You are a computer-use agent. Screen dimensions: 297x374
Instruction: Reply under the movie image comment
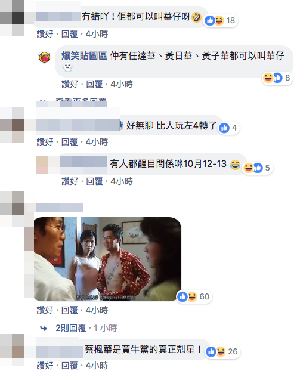click(70, 310)
